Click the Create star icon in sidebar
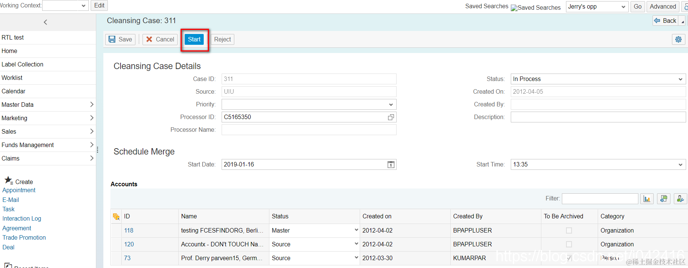The width and height of the screenshot is (688, 268). click(9, 180)
